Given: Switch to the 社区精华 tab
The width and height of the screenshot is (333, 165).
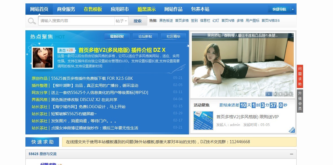Looking at the screenshot, I should (x=173, y=36).
